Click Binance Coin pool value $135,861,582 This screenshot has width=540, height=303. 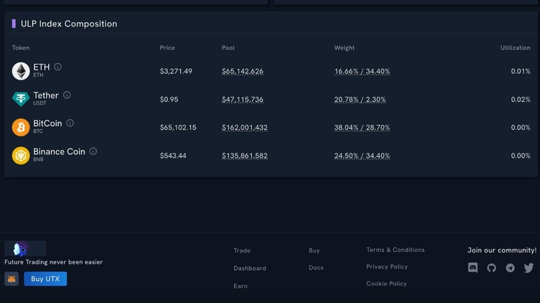click(245, 155)
